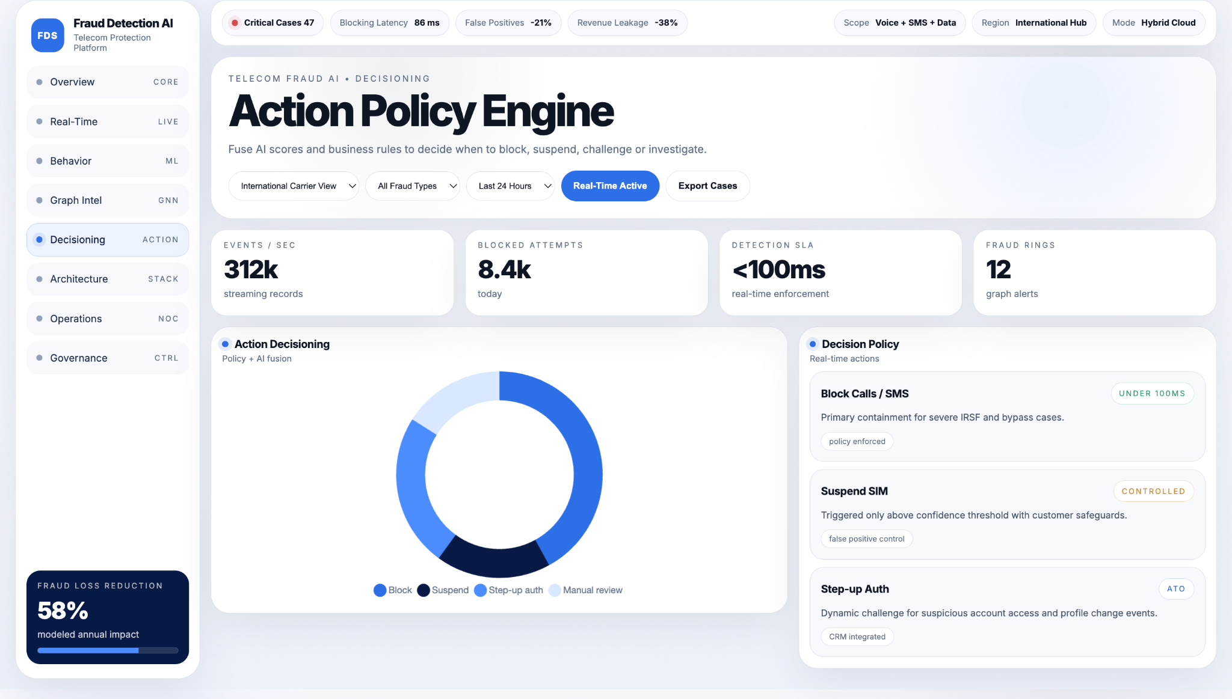Click the FDS logo icon
The image size is (1232, 699).
point(48,35)
